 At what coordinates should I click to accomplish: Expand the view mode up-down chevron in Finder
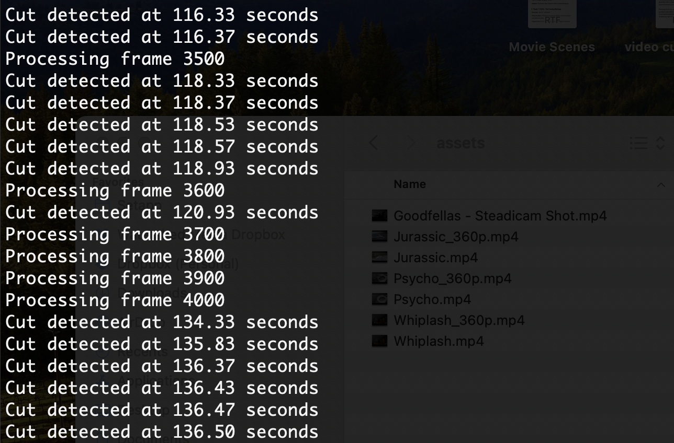tap(660, 143)
